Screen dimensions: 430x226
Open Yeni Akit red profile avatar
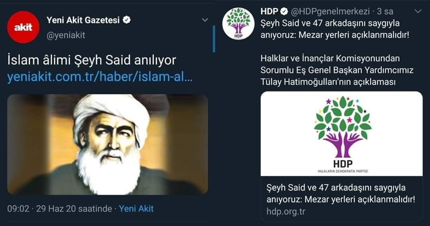pos(23,27)
